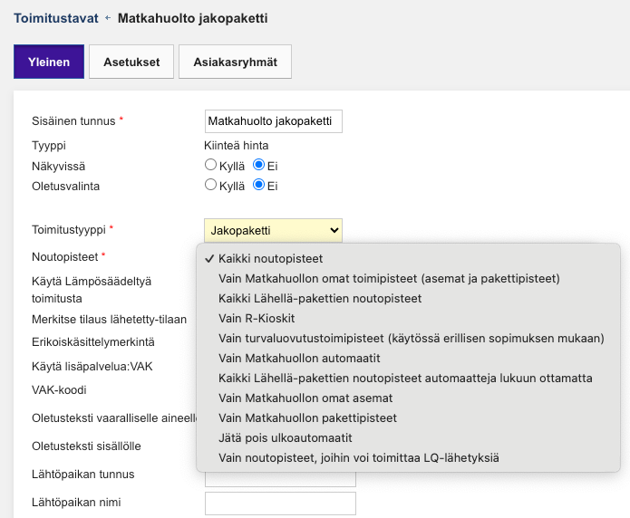Choose Jätä pois ulkoautomaatit option
Image resolution: width=630 pixels, height=518 pixels.
[408, 437]
